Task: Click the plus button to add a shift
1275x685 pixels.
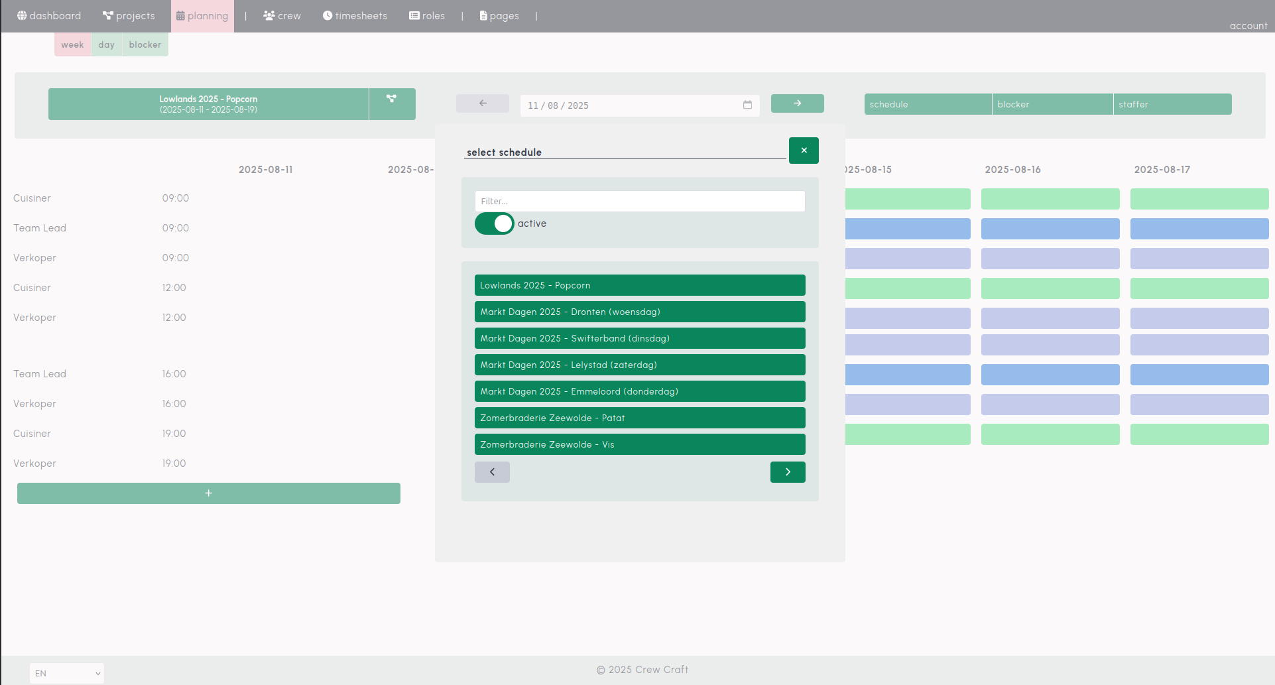Action: pos(208,493)
